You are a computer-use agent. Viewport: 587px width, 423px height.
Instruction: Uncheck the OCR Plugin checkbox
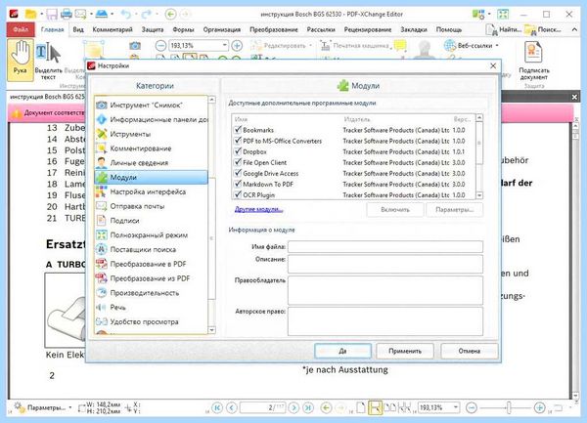[238, 194]
